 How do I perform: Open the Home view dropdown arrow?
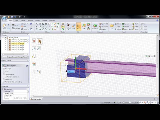pos(19,25)
